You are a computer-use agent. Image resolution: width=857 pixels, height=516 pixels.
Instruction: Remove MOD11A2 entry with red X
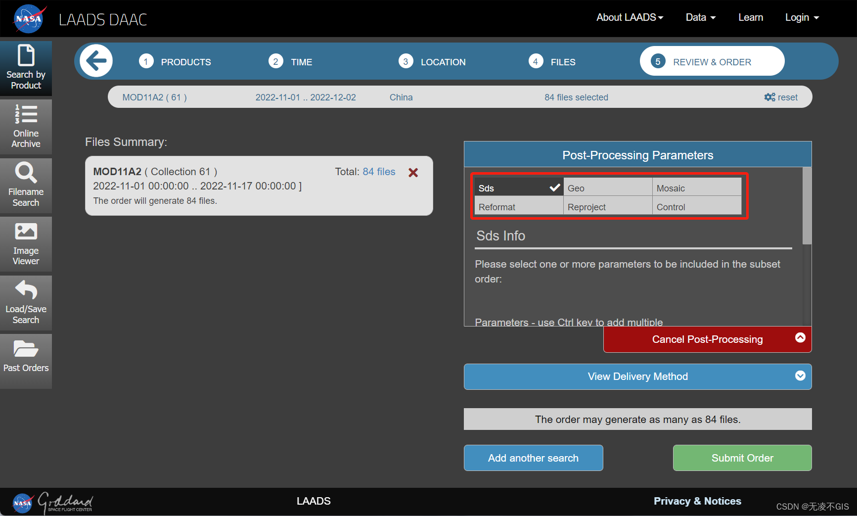pyautogui.click(x=413, y=172)
